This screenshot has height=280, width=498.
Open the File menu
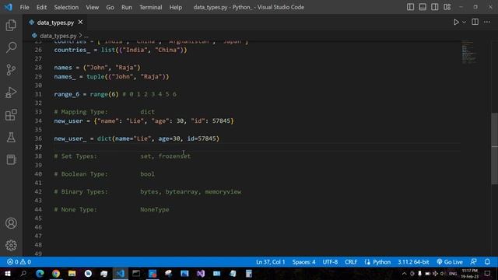(24, 7)
